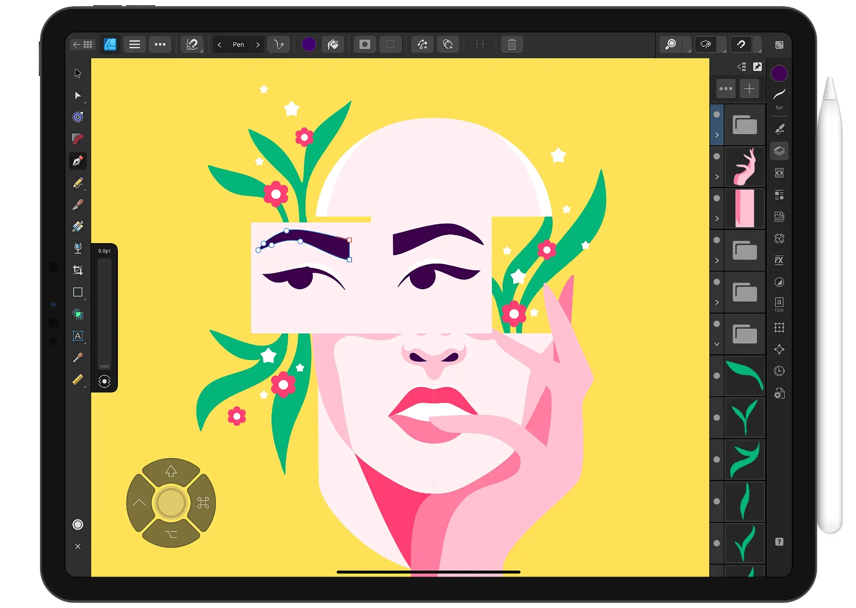The image size is (856, 608).
Task: Select the Move tool arrow
Action: coord(78,73)
